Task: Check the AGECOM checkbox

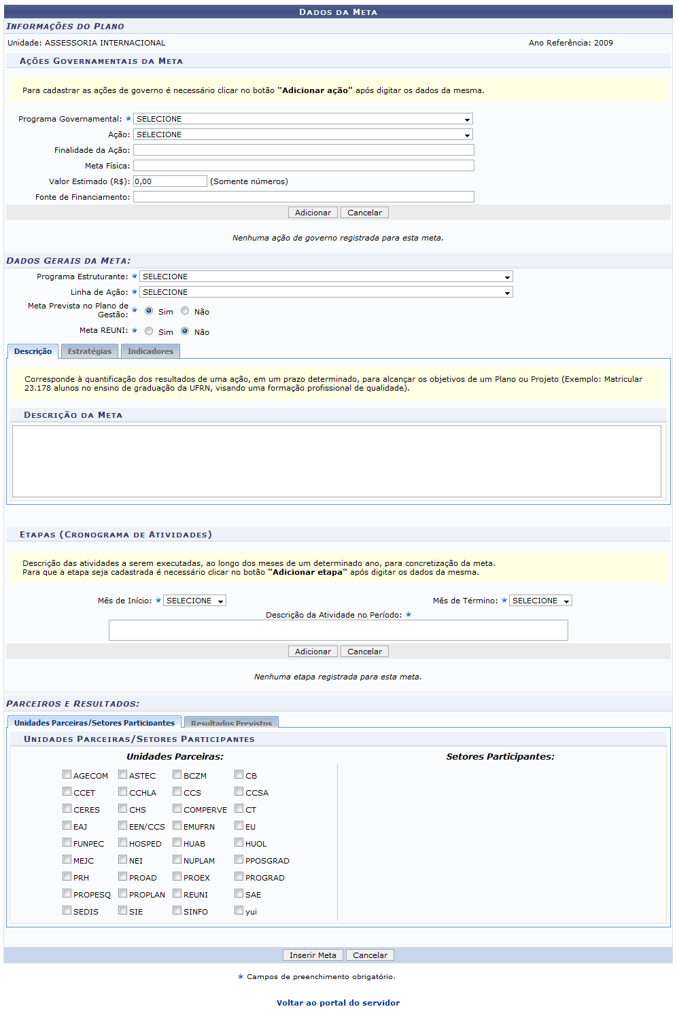Action: 67,774
